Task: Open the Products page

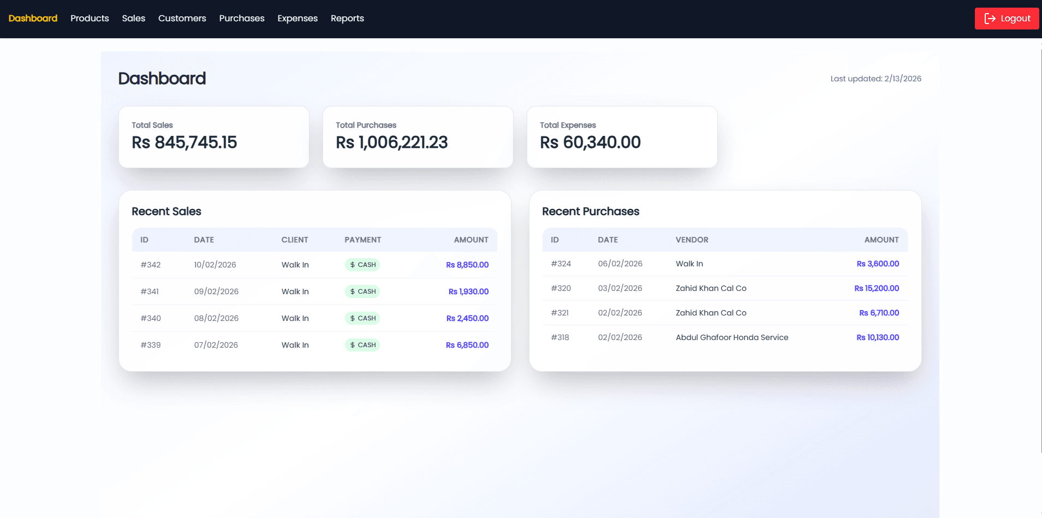Action: click(x=89, y=18)
